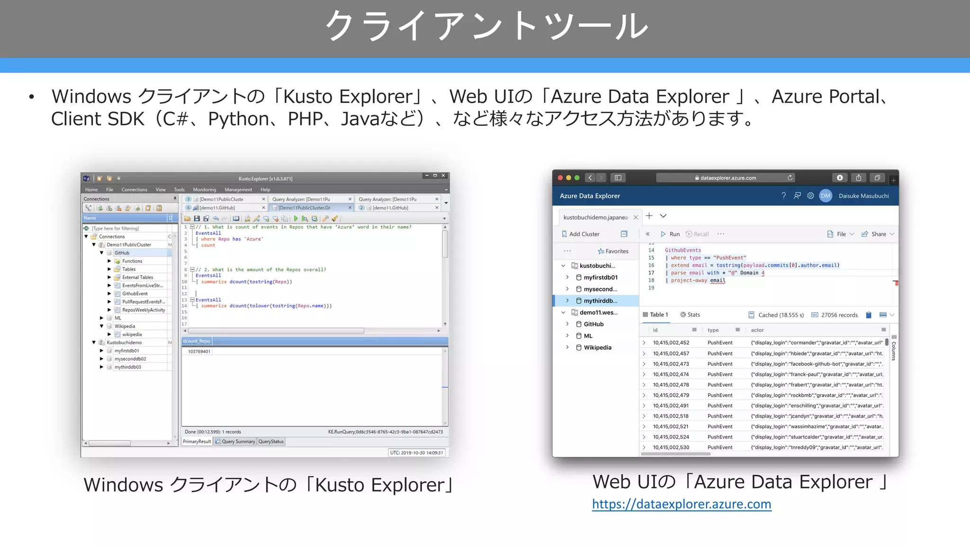Switch to the QueryStatus tab
970x546 pixels.
(x=271, y=442)
